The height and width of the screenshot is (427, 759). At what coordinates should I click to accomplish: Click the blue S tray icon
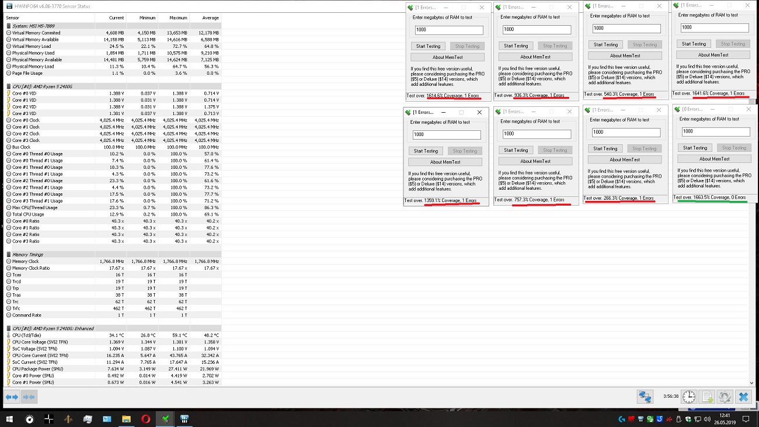pos(660,419)
